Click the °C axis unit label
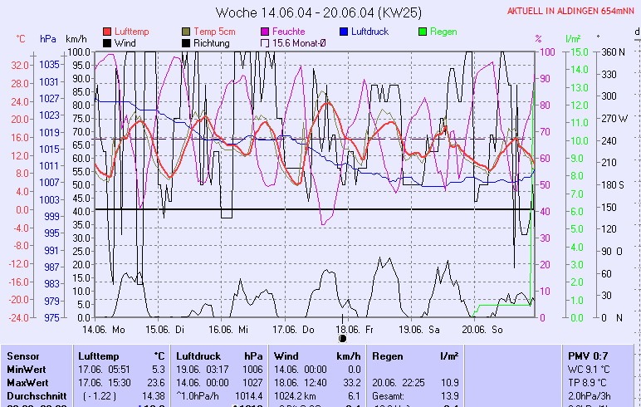The image size is (641, 407). 21,39
